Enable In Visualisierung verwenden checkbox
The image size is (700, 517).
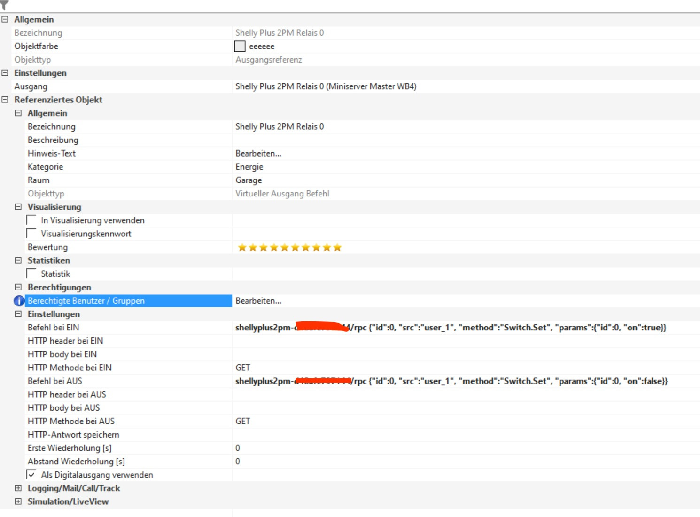point(31,220)
